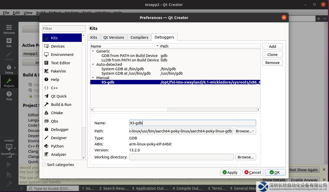Remove the selected 93-gdb debugger

click(272, 62)
